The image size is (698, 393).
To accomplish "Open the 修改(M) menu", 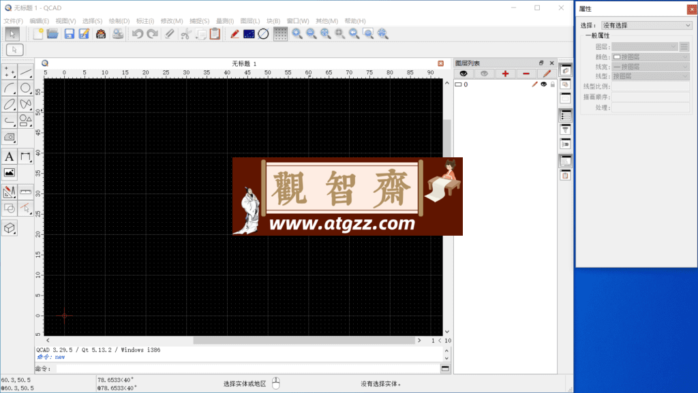I will click(x=172, y=21).
